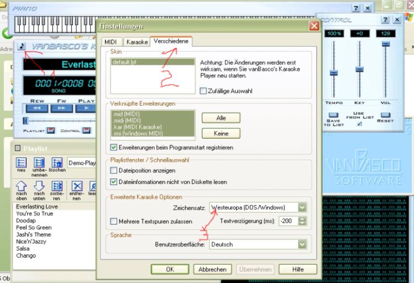The image size is (414, 283).
Task: Enable the 'Zufällige Auswahl' checkbox
Action: click(x=203, y=91)
